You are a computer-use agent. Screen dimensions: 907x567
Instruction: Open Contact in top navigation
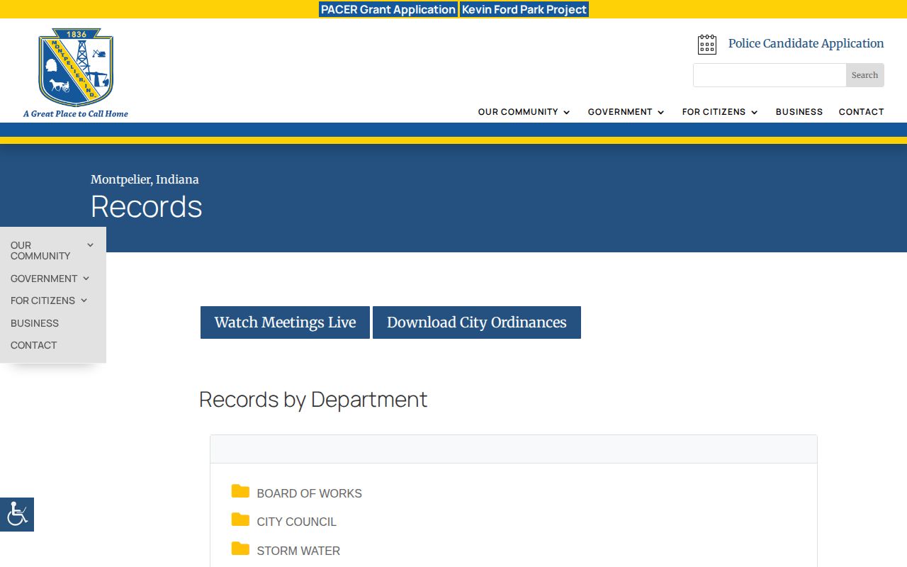tap(862, 112)
